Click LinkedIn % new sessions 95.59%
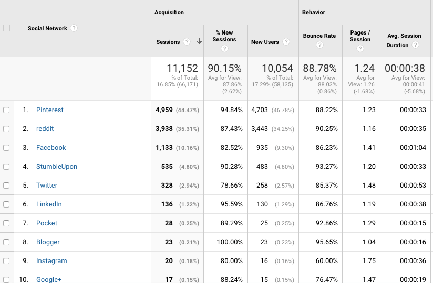The image size is (433, 283). coord(231,204)
